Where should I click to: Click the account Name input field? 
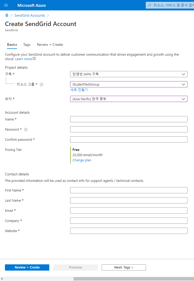129,119
